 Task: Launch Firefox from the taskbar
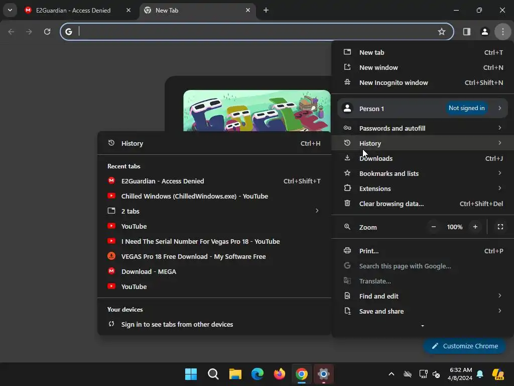pyautogui.click(x=279, y=374)
